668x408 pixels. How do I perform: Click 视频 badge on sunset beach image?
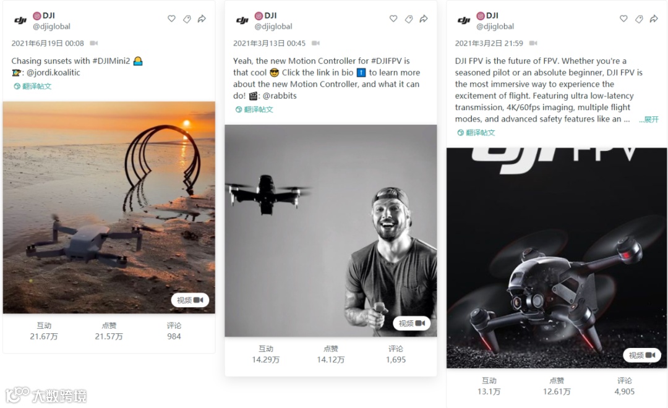tap(190, 300)
